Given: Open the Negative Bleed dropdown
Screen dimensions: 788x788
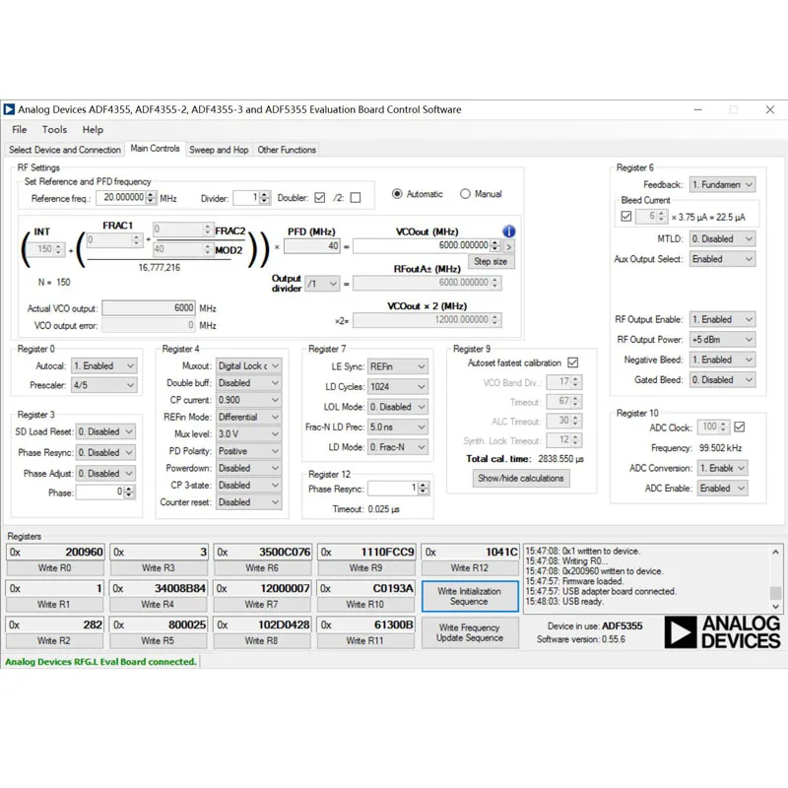Looking at the screenshot, I should tap(722, 360).
